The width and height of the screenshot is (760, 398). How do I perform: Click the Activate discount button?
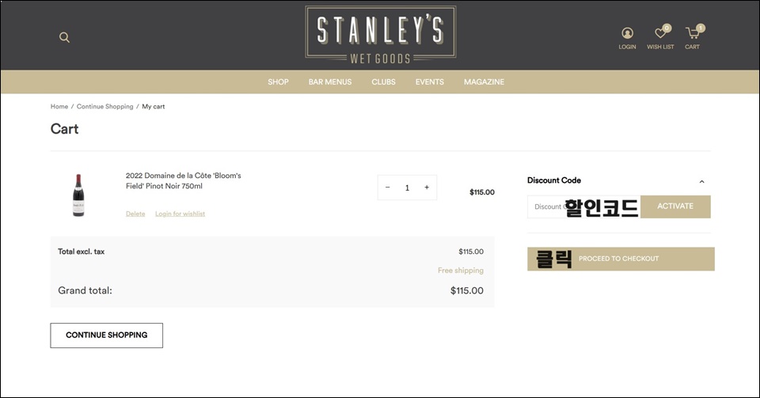click(675, 207)
